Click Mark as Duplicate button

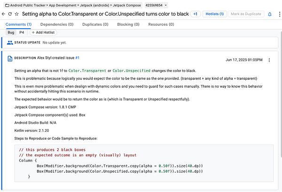pos(246,14)
